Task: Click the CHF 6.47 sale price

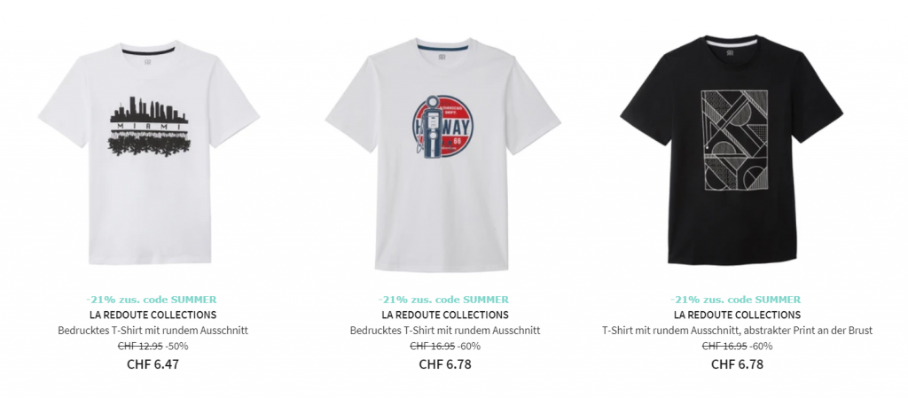Action: [153, 364]
